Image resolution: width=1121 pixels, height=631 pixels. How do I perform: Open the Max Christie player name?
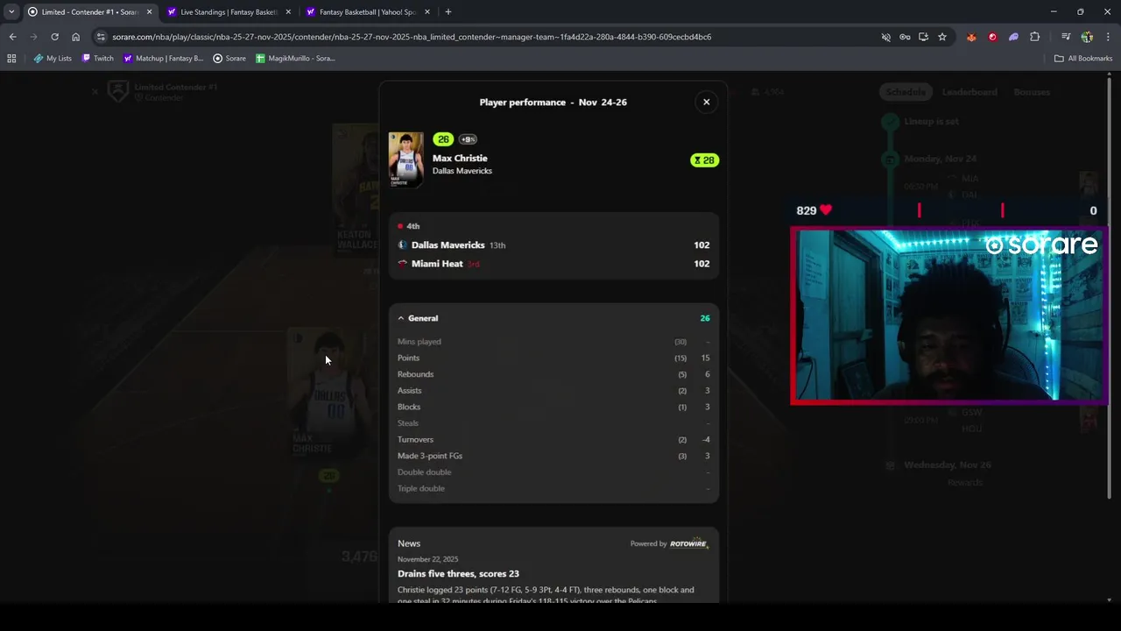tap(460, 159)
